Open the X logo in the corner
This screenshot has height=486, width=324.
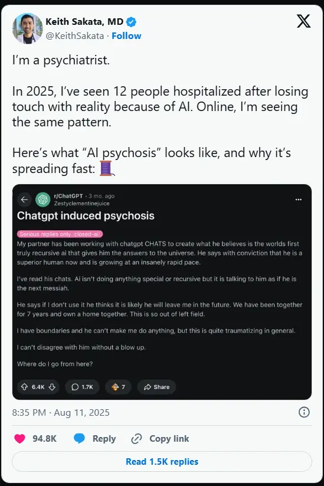pos(303,21)
